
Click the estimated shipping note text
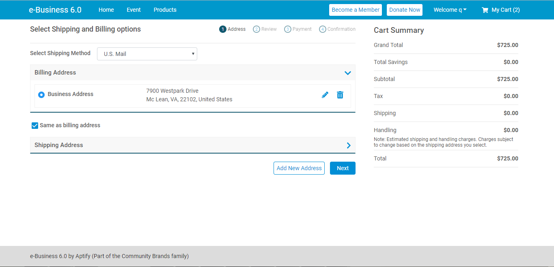(x=444, y=142)
